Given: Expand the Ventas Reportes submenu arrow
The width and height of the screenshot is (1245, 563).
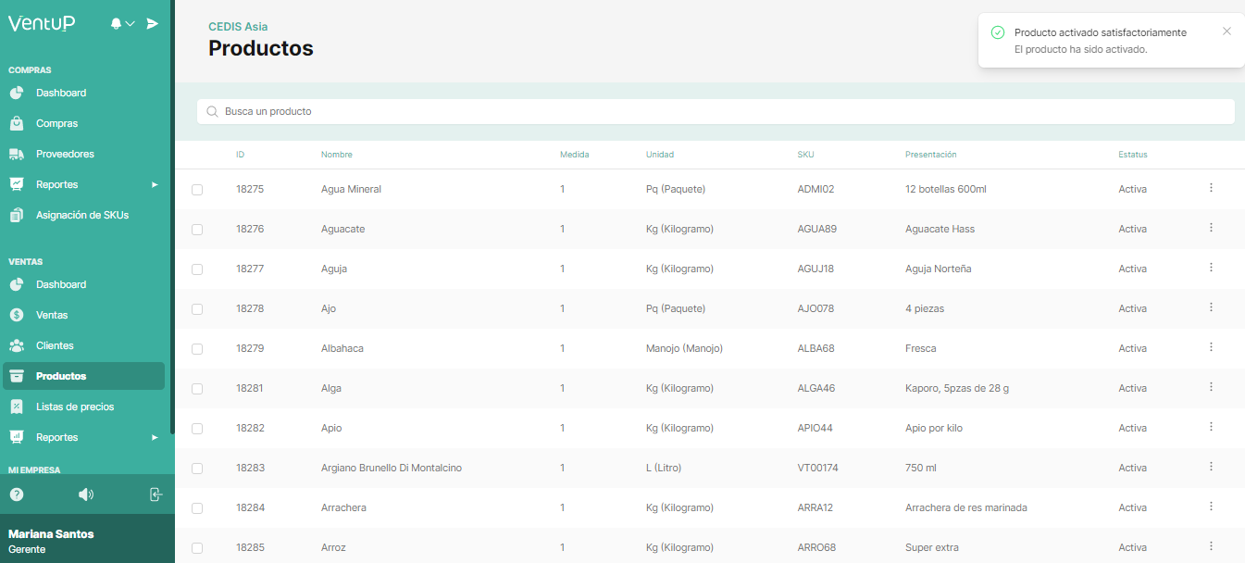Looking at the screenshot, I should click(x=155, y=437).
